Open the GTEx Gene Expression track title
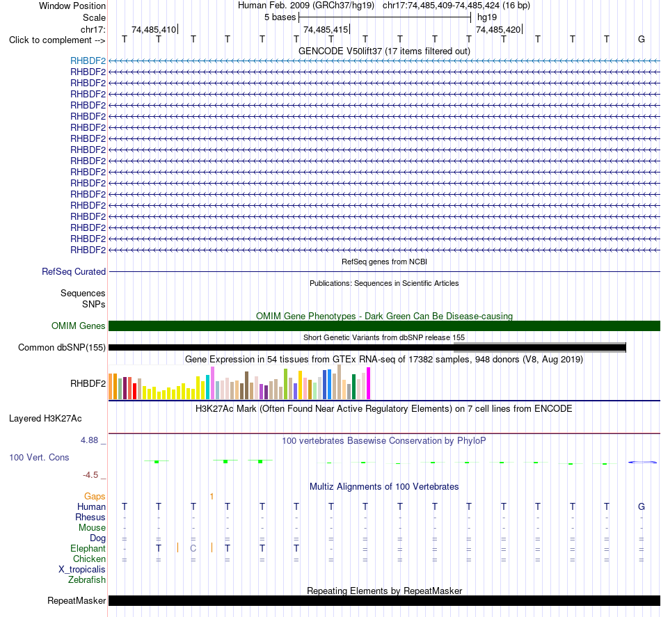 click(x=384, y=360)
